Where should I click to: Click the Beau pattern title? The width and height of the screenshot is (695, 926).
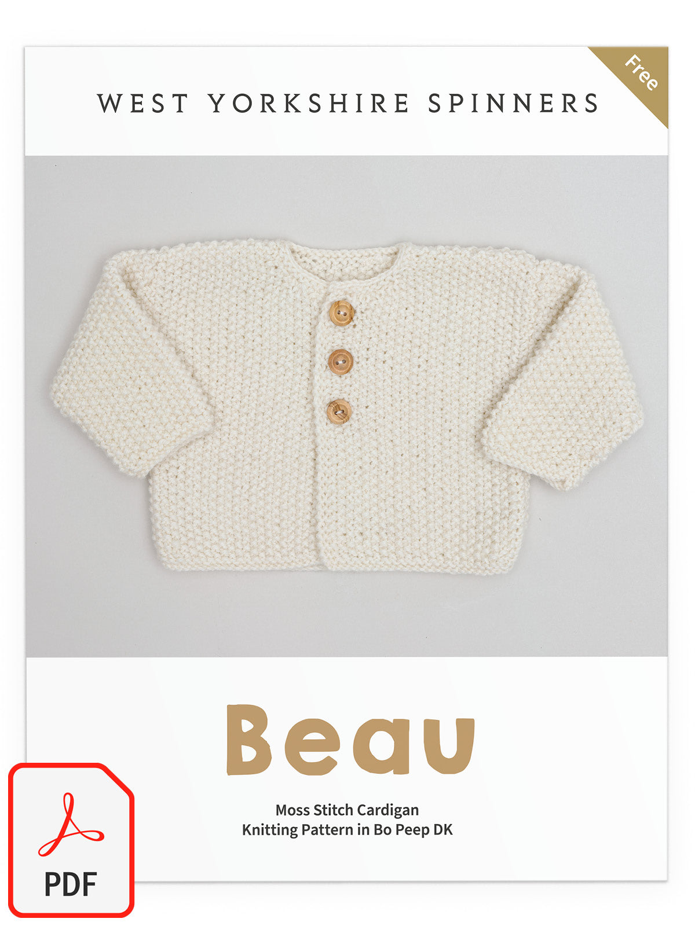click(x=350, y=740)
